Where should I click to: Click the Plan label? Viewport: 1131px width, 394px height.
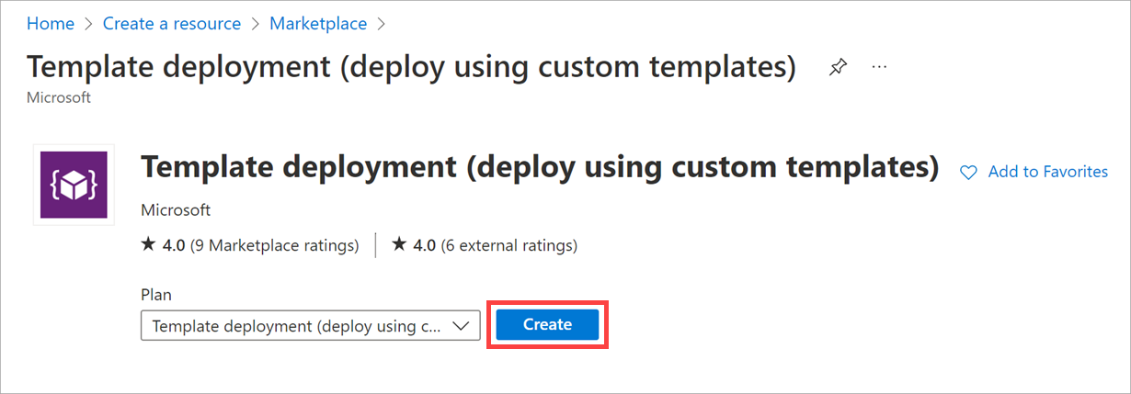[x=156, y=295]
